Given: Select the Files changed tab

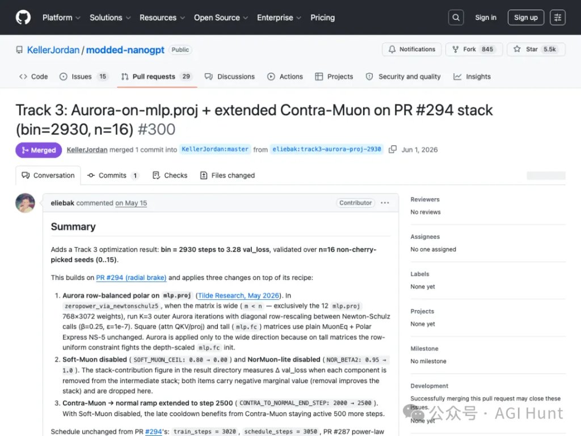Looking at the screenshot, I should click(x=228, y=175).
